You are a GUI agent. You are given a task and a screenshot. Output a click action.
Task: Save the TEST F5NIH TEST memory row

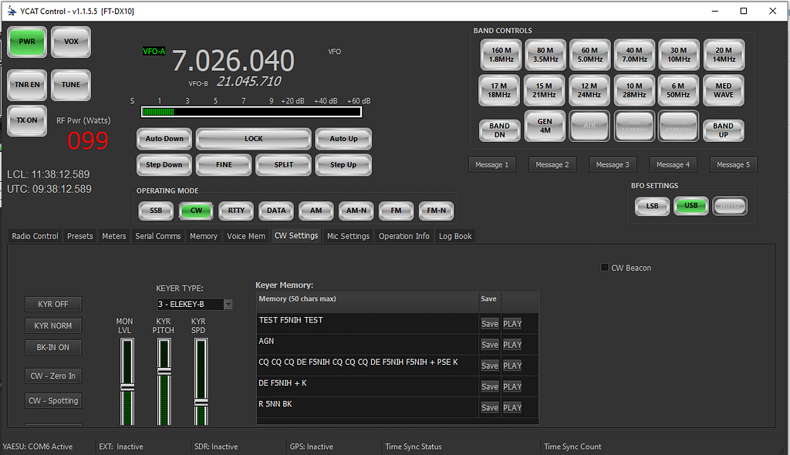point(489,324)
